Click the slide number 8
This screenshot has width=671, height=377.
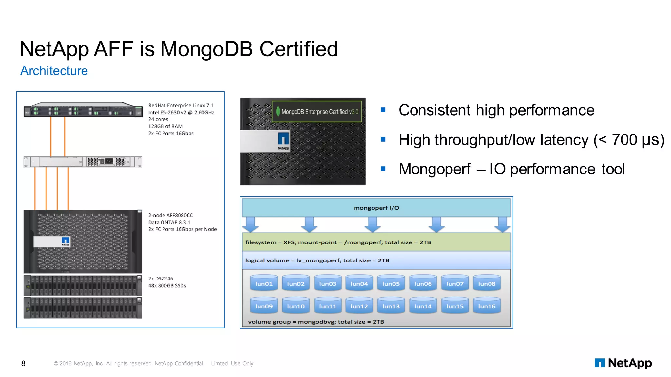coord(23,363)
